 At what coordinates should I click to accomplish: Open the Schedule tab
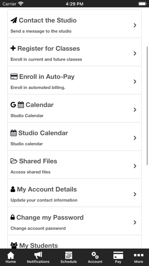coord(68,258)
